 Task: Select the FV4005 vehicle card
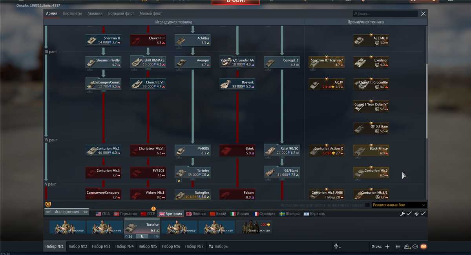tap(193, 151)
